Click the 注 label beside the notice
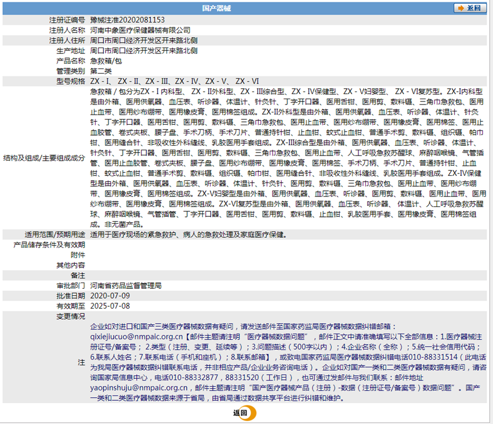The height and width of the screenshot is (424, 493). pyautogui.click(x=81, y=363)
